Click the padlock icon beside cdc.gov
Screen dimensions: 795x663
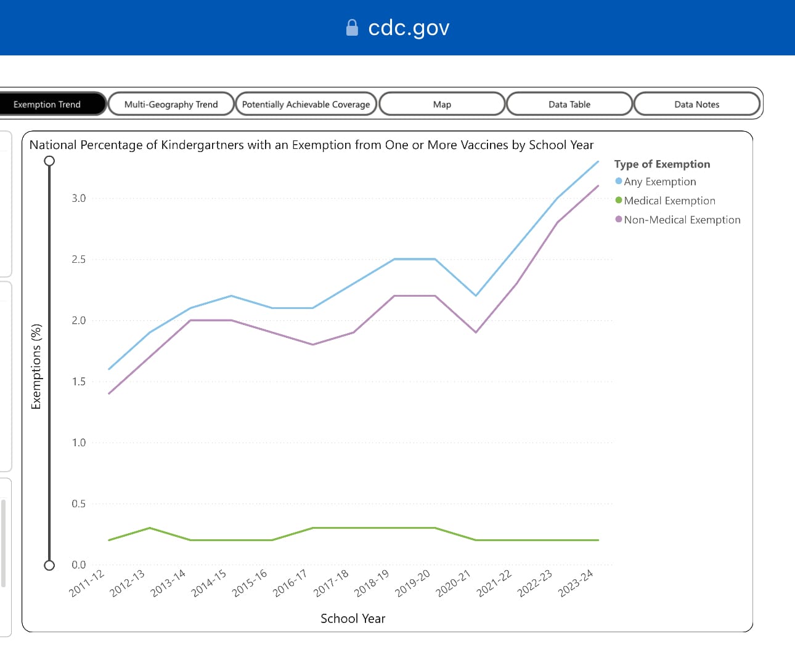[x=352, y=28]
